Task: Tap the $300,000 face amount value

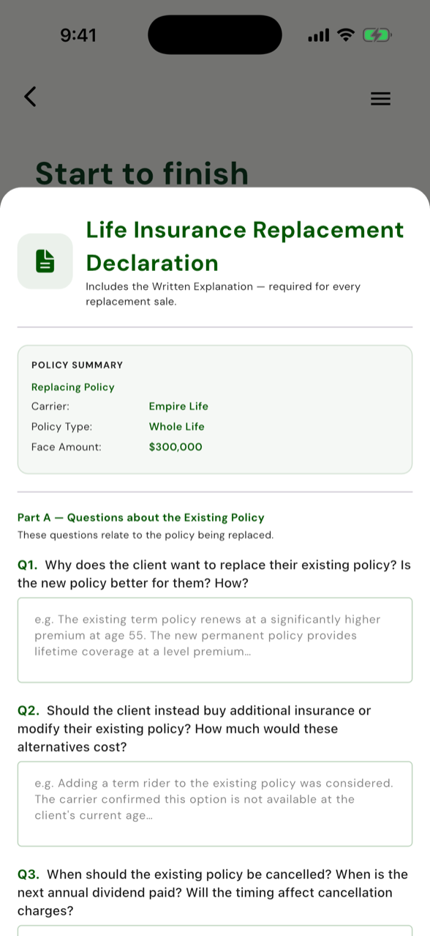Action: pyautogui.click(x=176, y=447)
